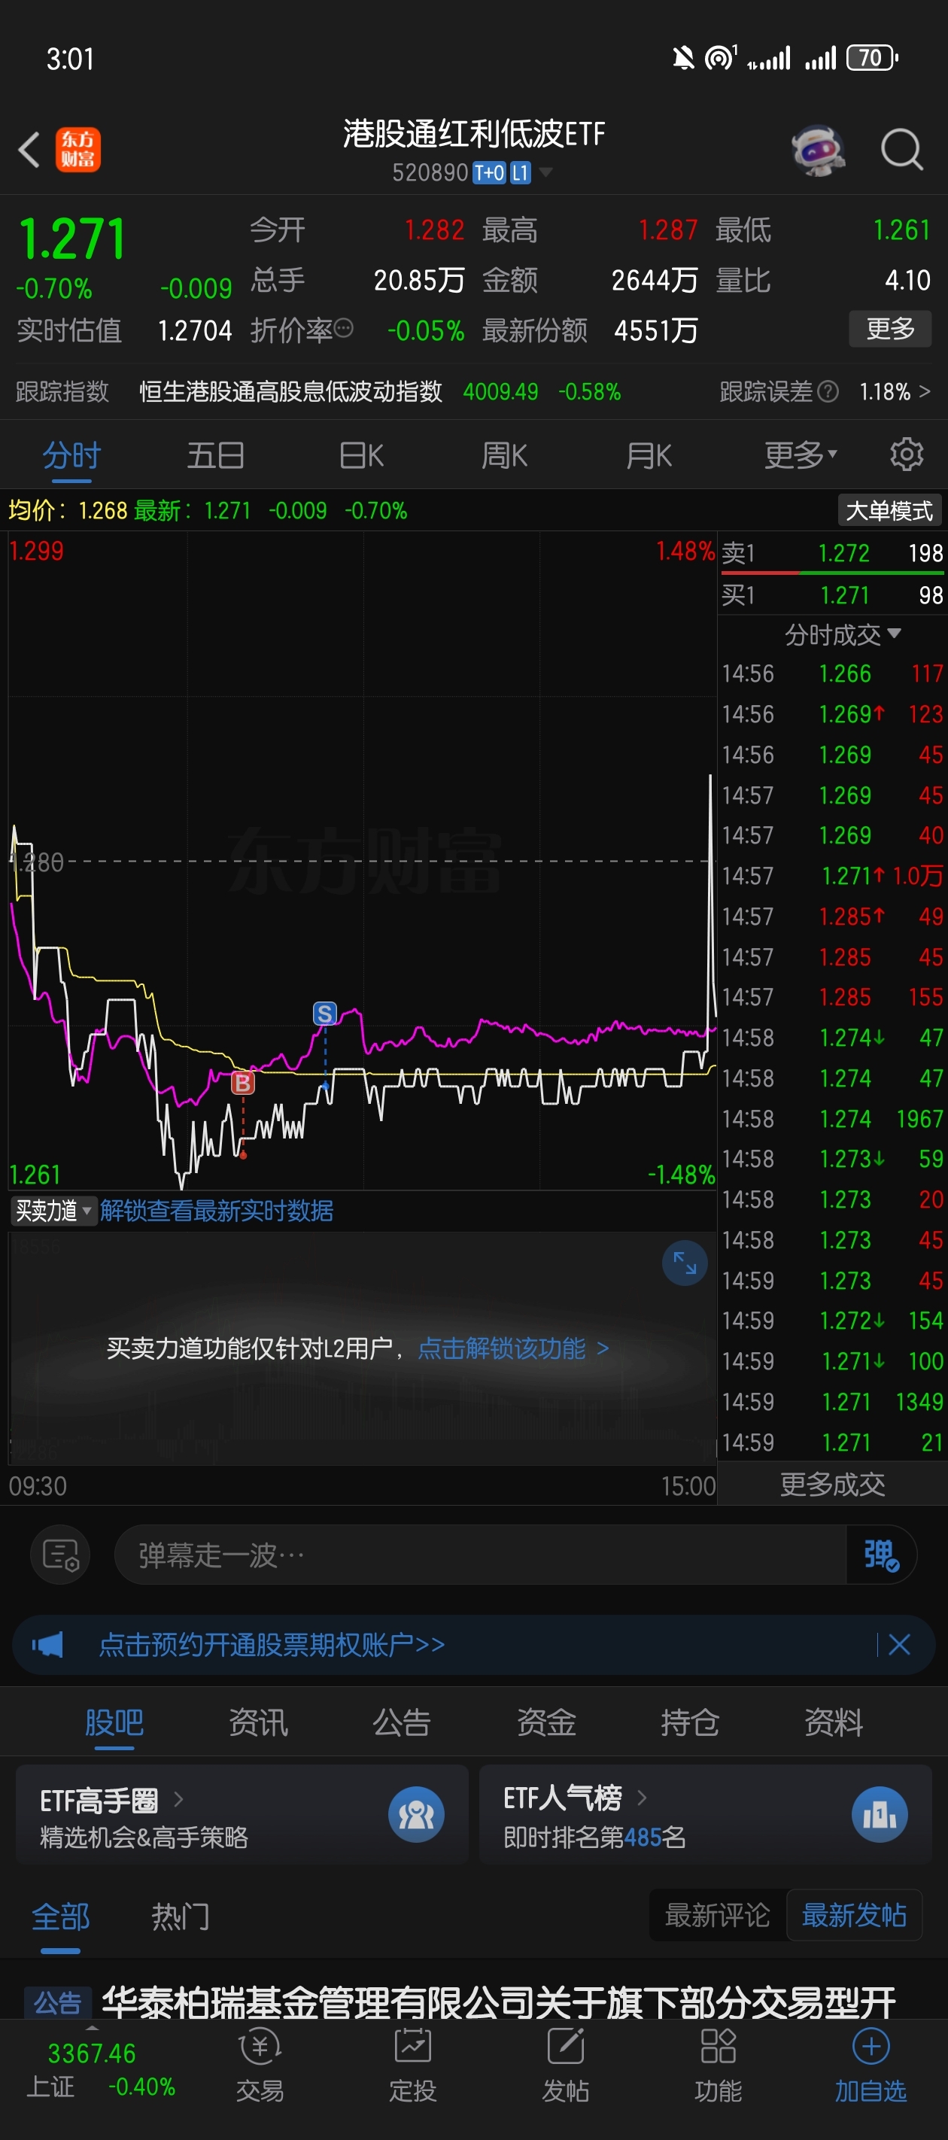
Task: Open barrage list settings icon
Action: click(61, 1555)
